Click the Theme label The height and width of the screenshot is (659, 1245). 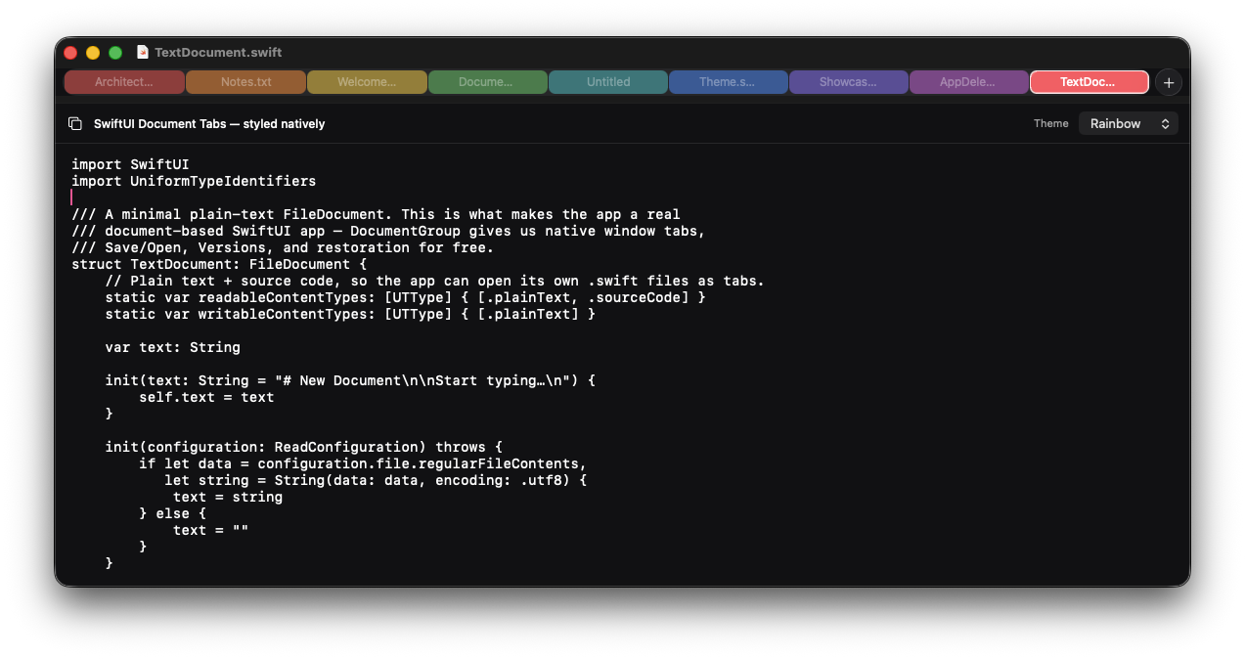click(1051, 123)
